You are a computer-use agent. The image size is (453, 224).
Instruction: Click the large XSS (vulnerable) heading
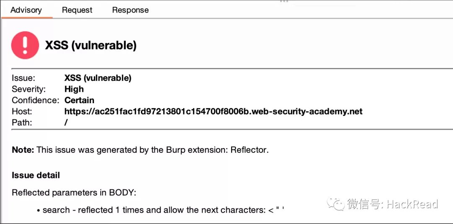(x=91, y=45)
